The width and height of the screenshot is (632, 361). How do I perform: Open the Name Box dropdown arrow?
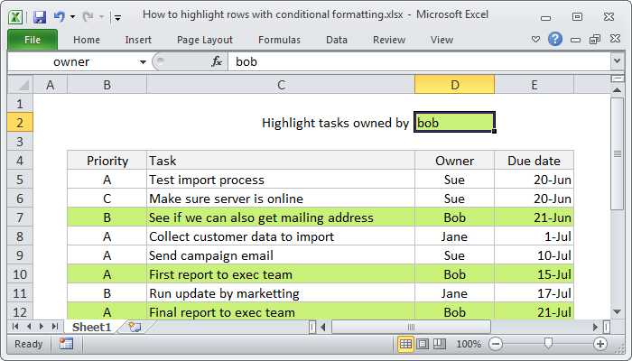(x=143, y=61)
